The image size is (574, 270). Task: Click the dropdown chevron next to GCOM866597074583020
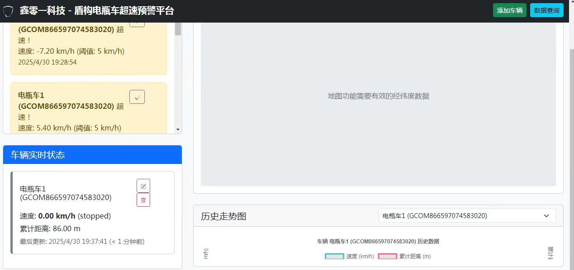click(x=546, y=216)
